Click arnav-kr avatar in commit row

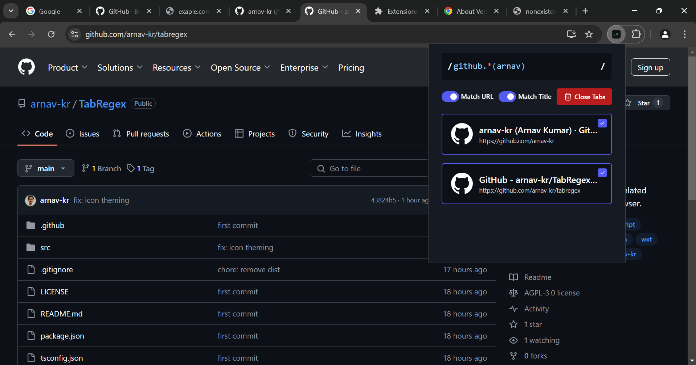(x=30, y=200)
